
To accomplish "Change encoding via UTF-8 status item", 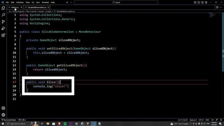I will (x=201, y=120).
